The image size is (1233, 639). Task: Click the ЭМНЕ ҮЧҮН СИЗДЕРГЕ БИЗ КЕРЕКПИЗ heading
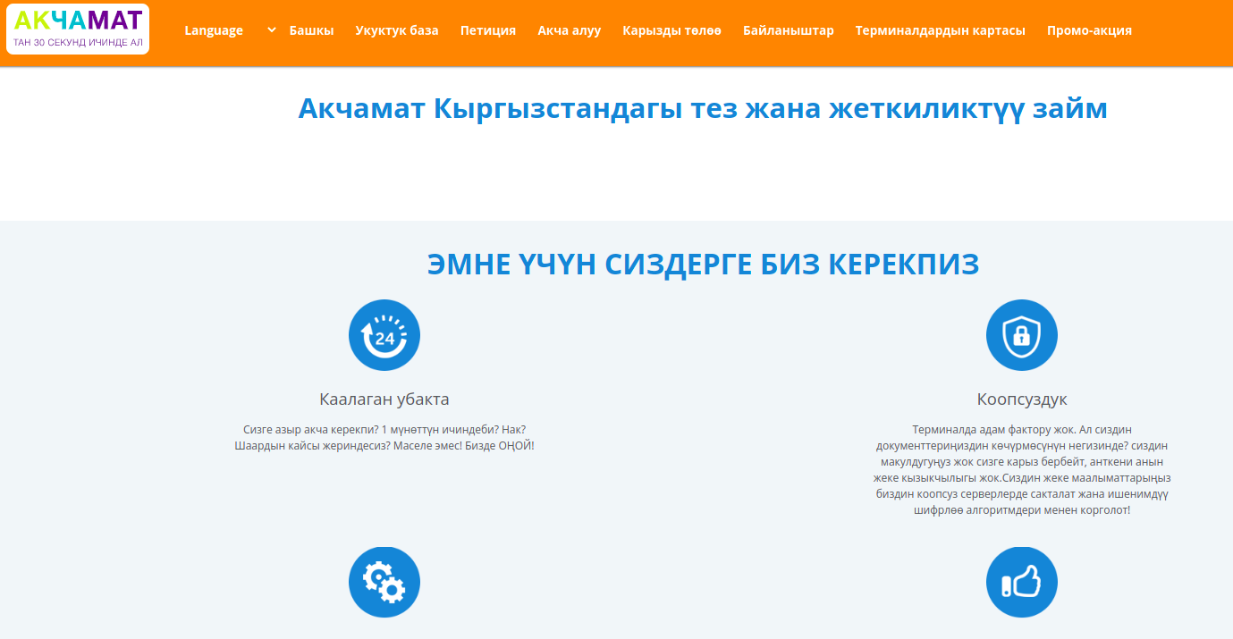pos(703,265)
